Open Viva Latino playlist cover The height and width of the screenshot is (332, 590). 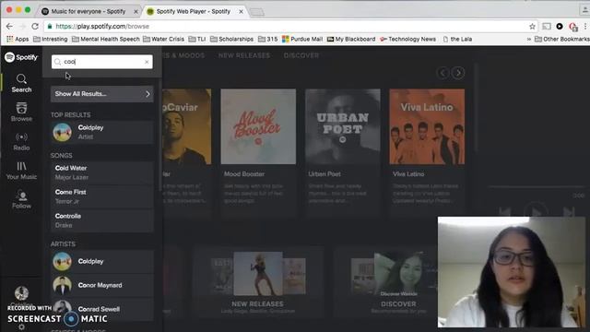pyautogui.click(x=427, y=126)
